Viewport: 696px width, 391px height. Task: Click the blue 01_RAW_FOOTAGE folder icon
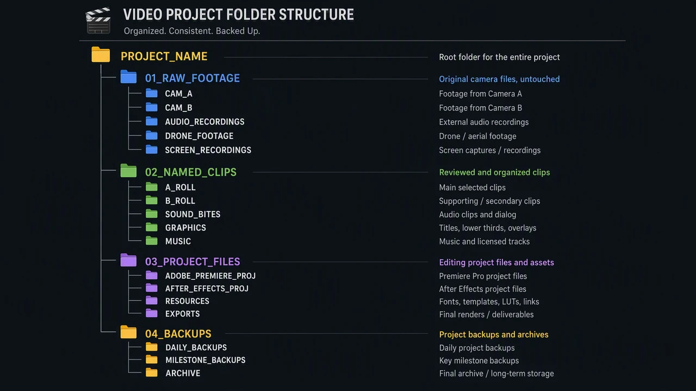click(128, 77)
